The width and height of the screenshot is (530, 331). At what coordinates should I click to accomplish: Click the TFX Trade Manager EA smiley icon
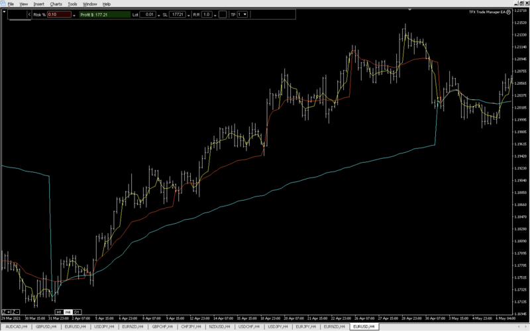pos(508,12)
